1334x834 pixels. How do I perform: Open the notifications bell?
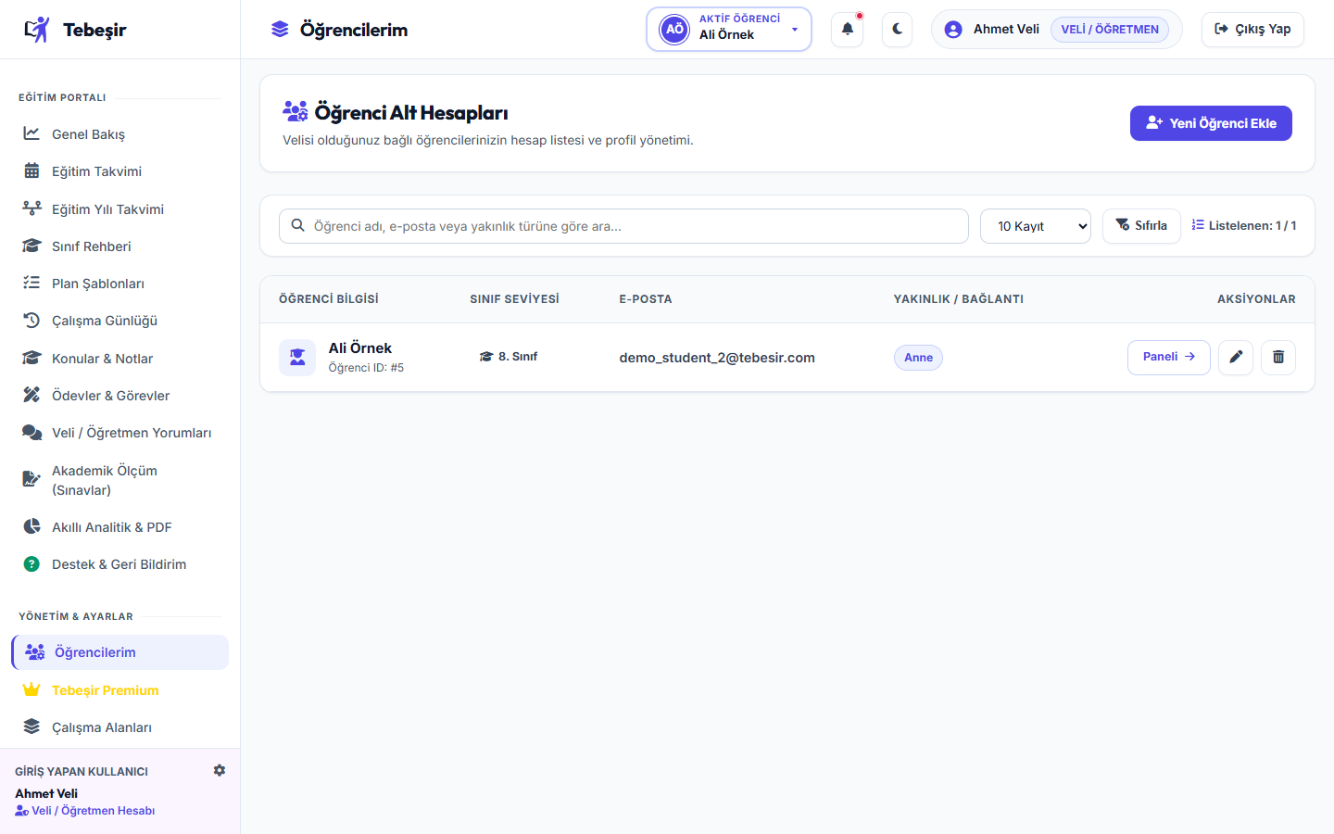pyautogui.click(x=848, y=30)
